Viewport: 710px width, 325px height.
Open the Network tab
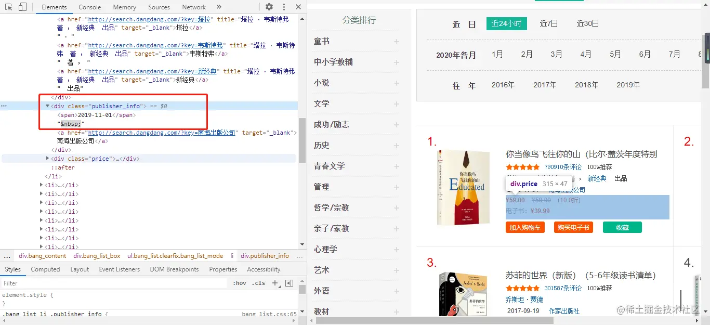click(x=194, y=7)
